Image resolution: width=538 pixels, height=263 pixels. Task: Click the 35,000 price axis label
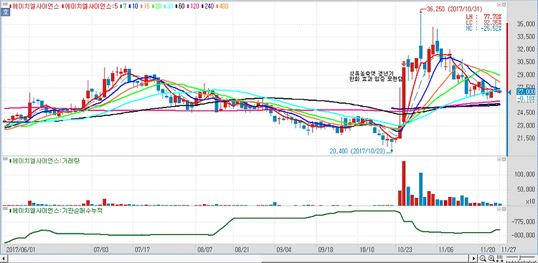(x=525, y=24)
